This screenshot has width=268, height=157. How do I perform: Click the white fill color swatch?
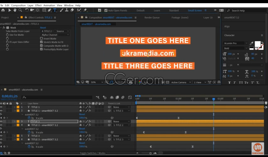click(x=257, y=44)
